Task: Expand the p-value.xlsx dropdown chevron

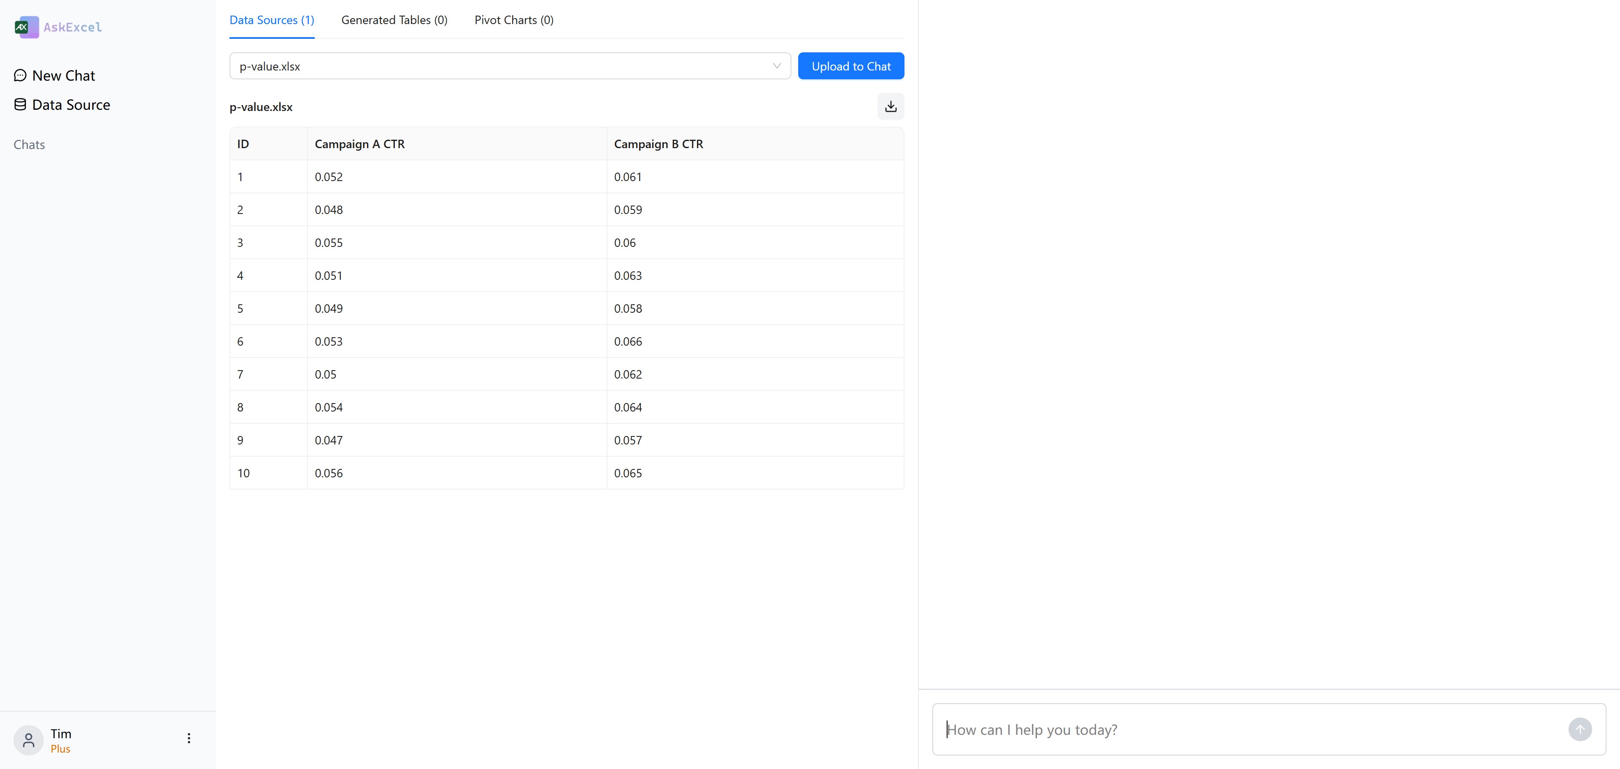Action: (x=777, y=66)
